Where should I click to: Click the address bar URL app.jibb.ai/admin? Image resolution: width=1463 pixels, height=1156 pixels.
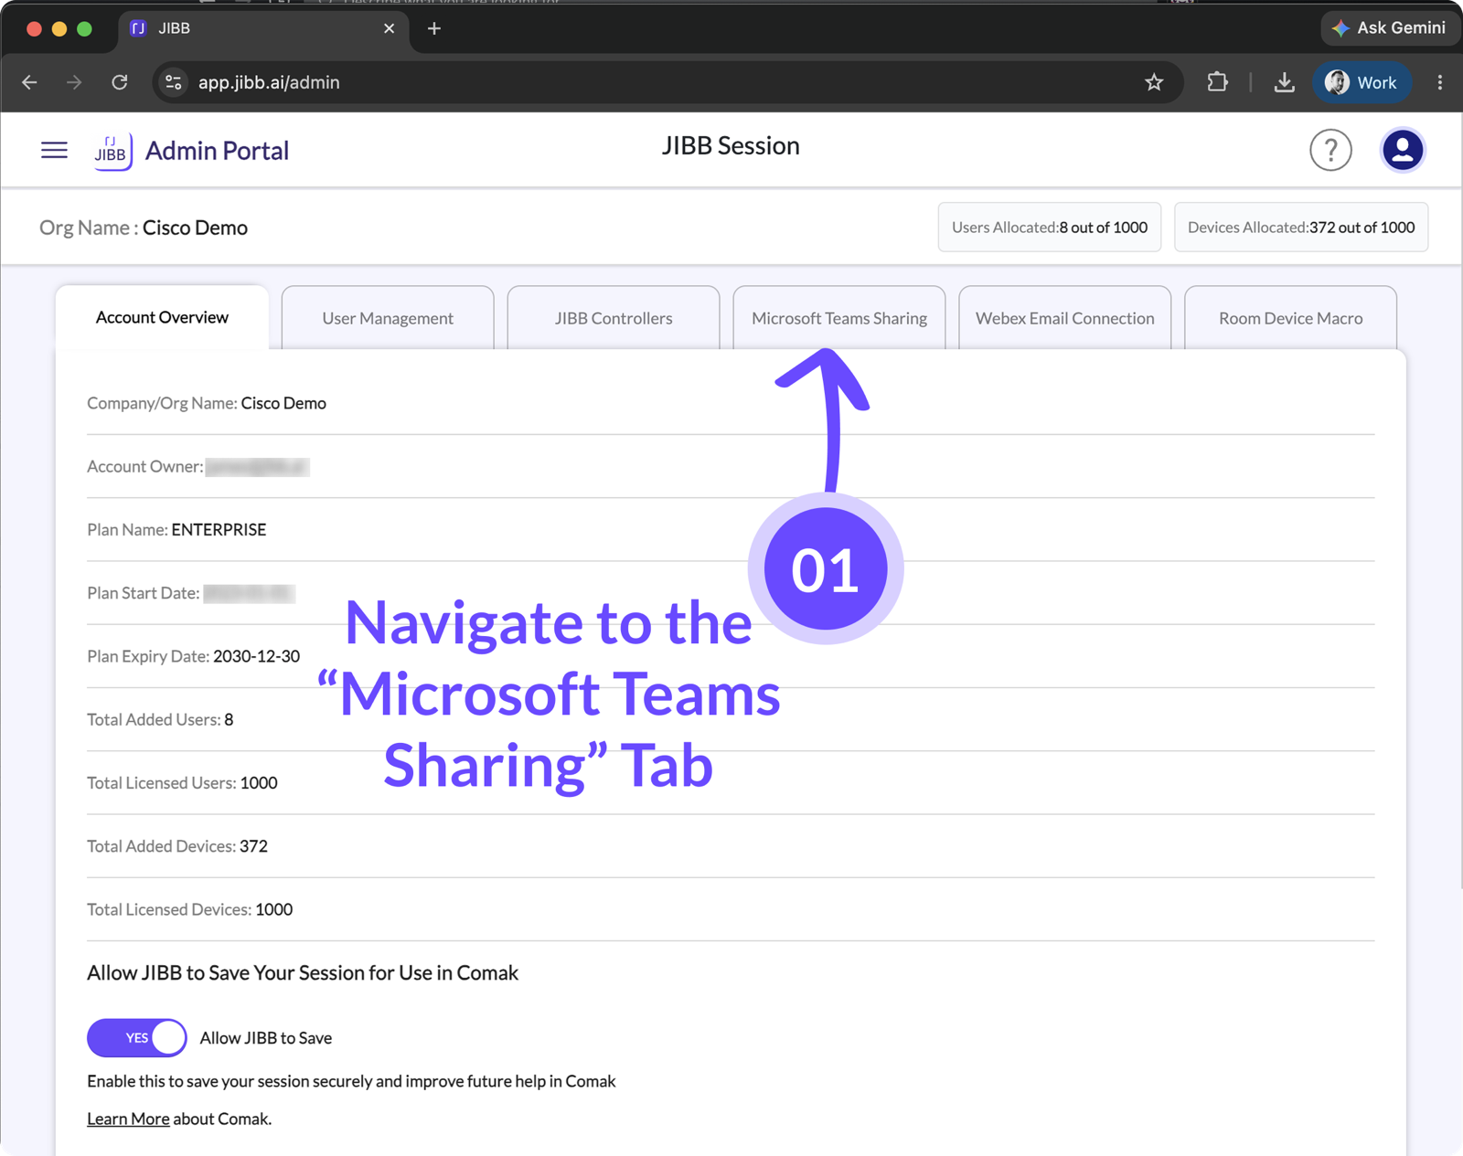269,82
